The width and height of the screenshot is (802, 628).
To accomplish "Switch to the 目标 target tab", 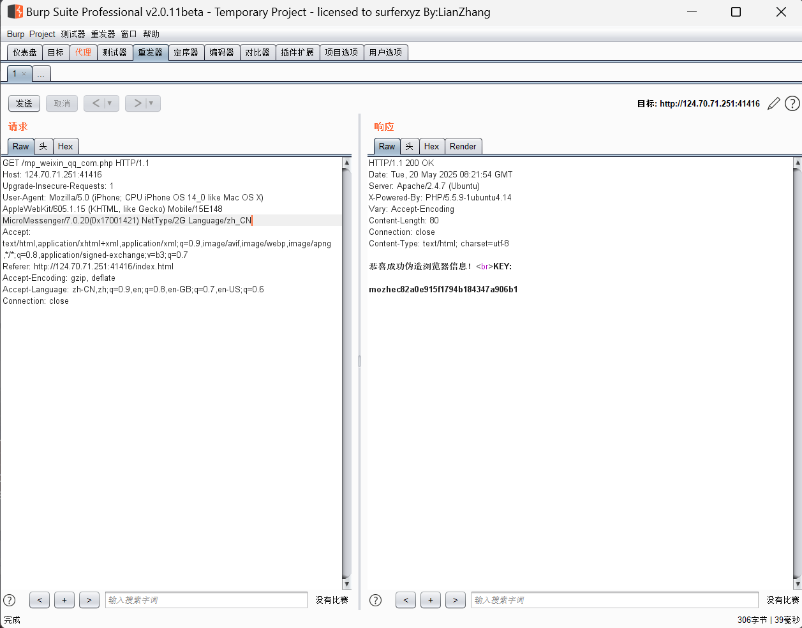I will click(56, 52).
